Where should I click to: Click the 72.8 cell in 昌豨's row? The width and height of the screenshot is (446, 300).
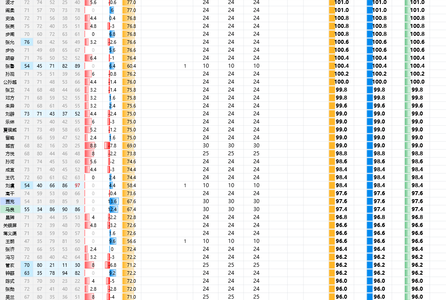132,217
